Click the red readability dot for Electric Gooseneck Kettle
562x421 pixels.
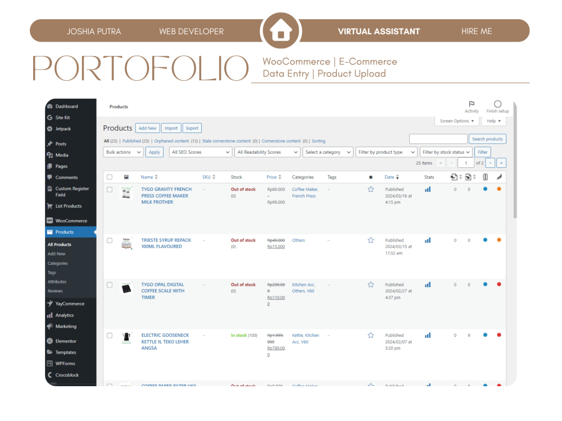[x=499, y=335]
